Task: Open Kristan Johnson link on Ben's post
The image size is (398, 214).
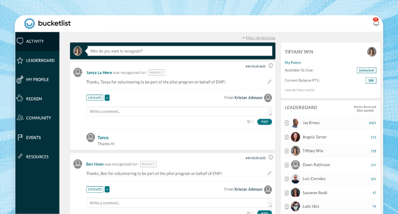Action: click(x=248, y=189)
